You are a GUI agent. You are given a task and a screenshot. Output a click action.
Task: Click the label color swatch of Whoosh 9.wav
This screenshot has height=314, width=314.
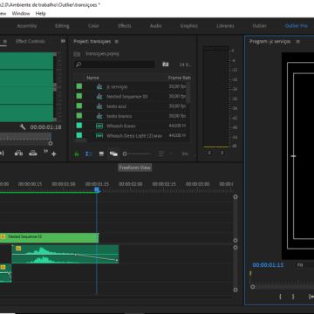79,126
